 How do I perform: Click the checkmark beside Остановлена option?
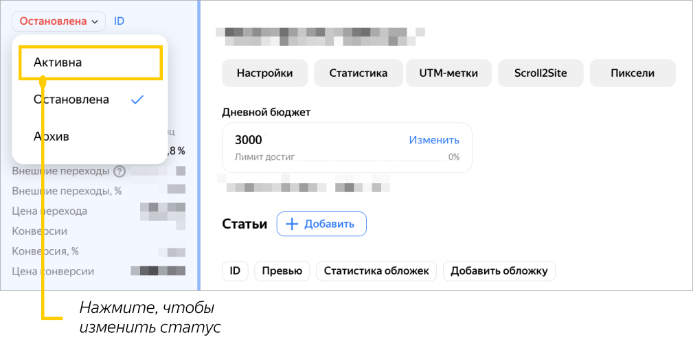point(137,100)
